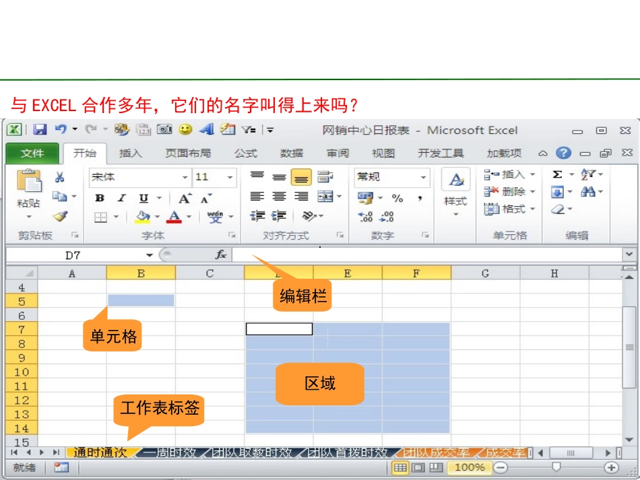Viewport: 640px width, 480px height.
Task: Toggle Italic formatting
Action: 122,198
